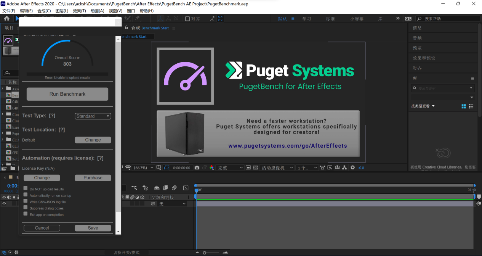Toggle draft 3D icon in timeline
The width and height of the screenshot is (482, 256).
click(x=145, y=188)
